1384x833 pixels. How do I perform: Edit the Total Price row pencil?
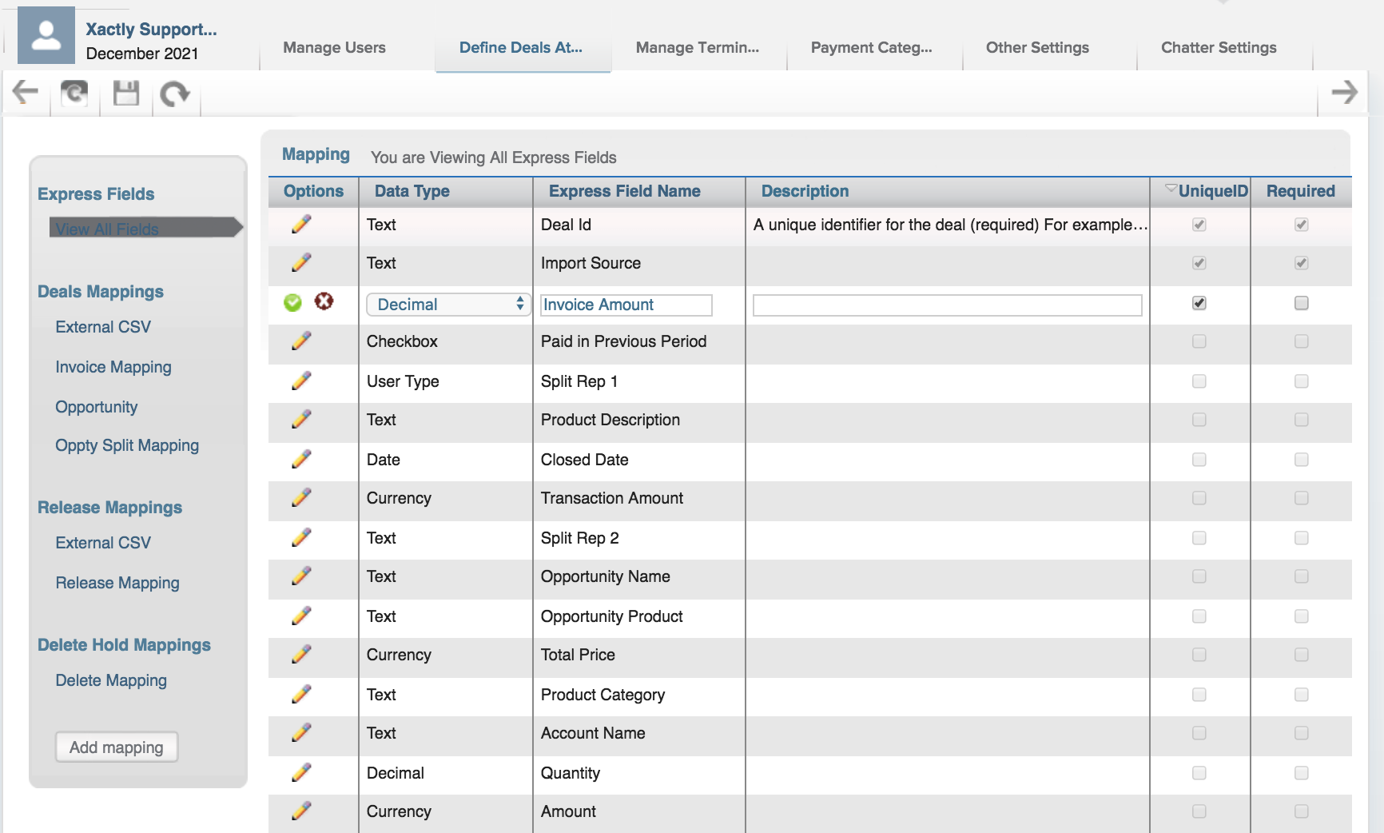pos(301,655)
